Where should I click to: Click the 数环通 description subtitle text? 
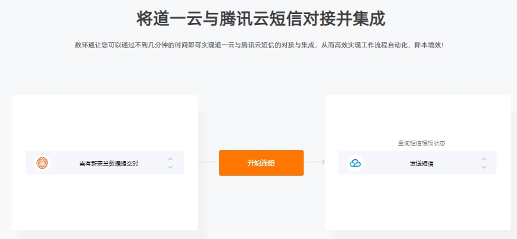[x=259, y=45]
